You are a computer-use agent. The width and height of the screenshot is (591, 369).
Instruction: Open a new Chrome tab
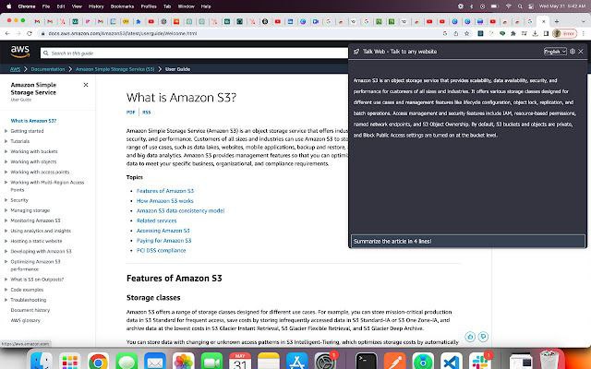coord(557,21)
